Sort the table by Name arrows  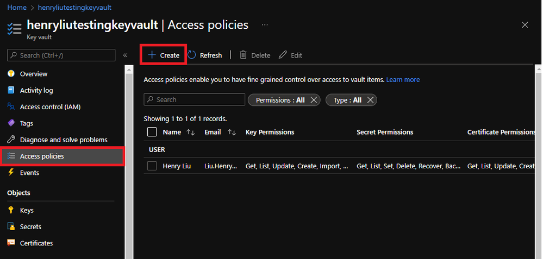[191, 132]
